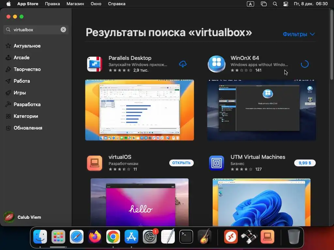The width and height of the screenshot is (334, 250).
Task: Open Finder from the Dock
Action: [x=40, y=237]
